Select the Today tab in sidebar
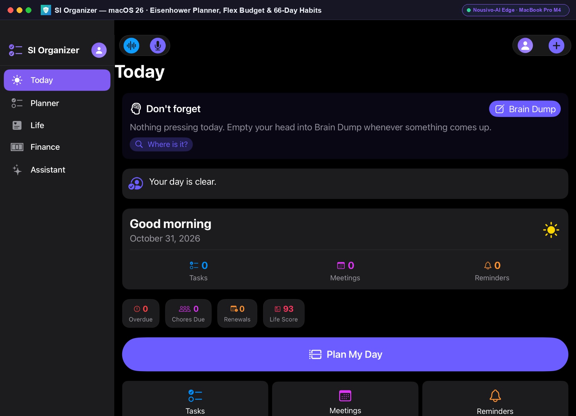Image resolution: width=576 pixels, height=416 pixels. pos(57,80)
